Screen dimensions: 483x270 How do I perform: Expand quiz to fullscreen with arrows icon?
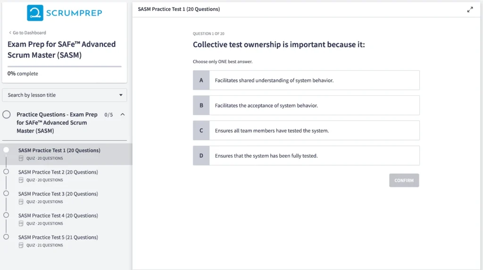470,9
